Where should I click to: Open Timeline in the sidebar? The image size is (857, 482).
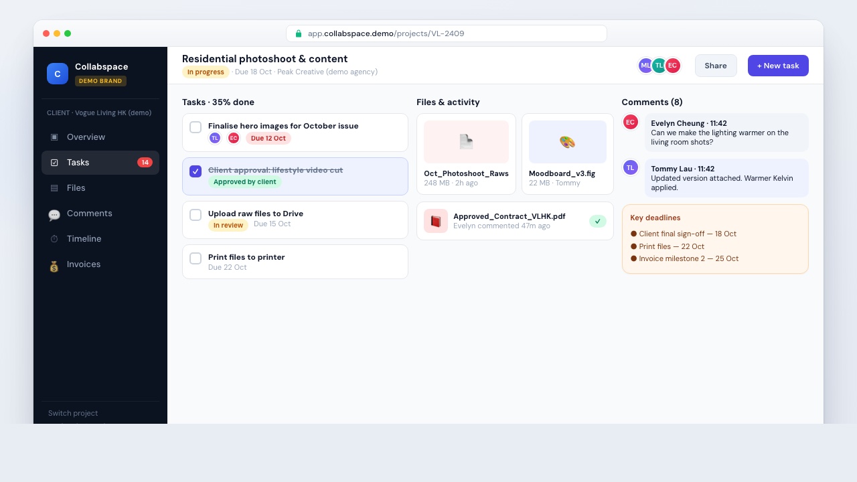pos(100,239)
